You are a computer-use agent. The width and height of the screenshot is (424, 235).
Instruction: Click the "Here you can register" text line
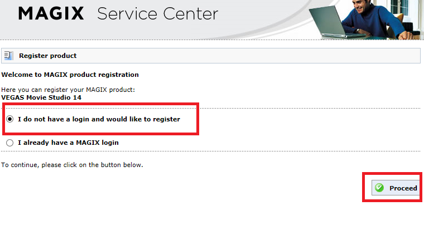point(68,90)
